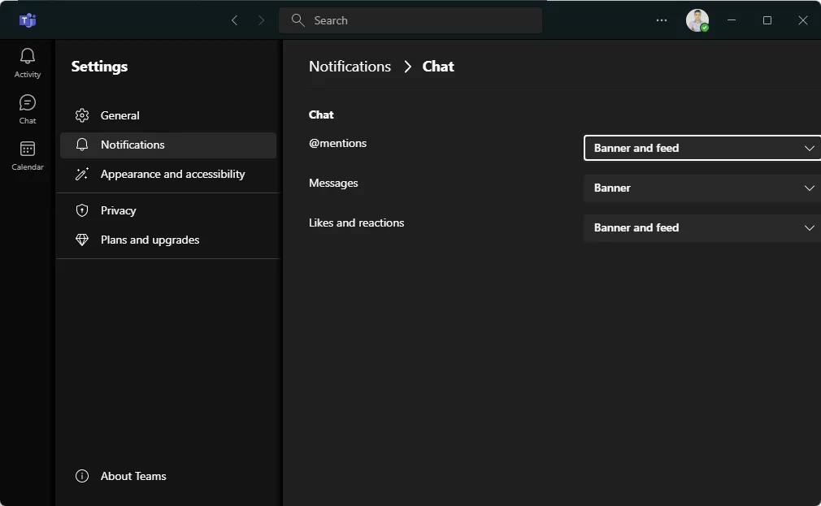Open the Calendar icon in sidebar
The height and width of the screenshot is (506, 821).
(28, 154)
